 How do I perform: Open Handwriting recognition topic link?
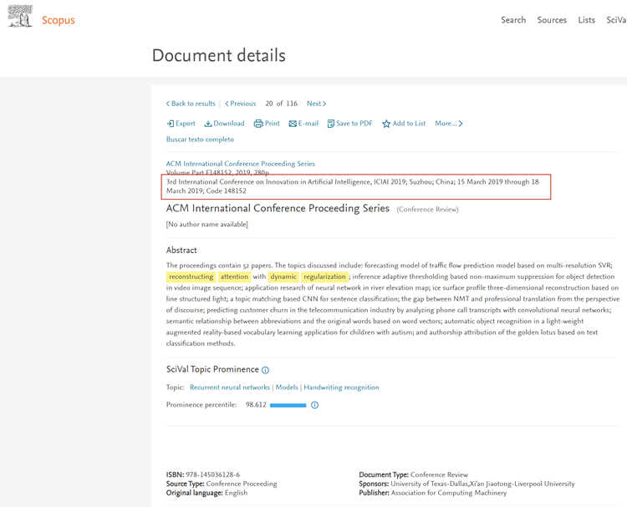coord(341,388)
